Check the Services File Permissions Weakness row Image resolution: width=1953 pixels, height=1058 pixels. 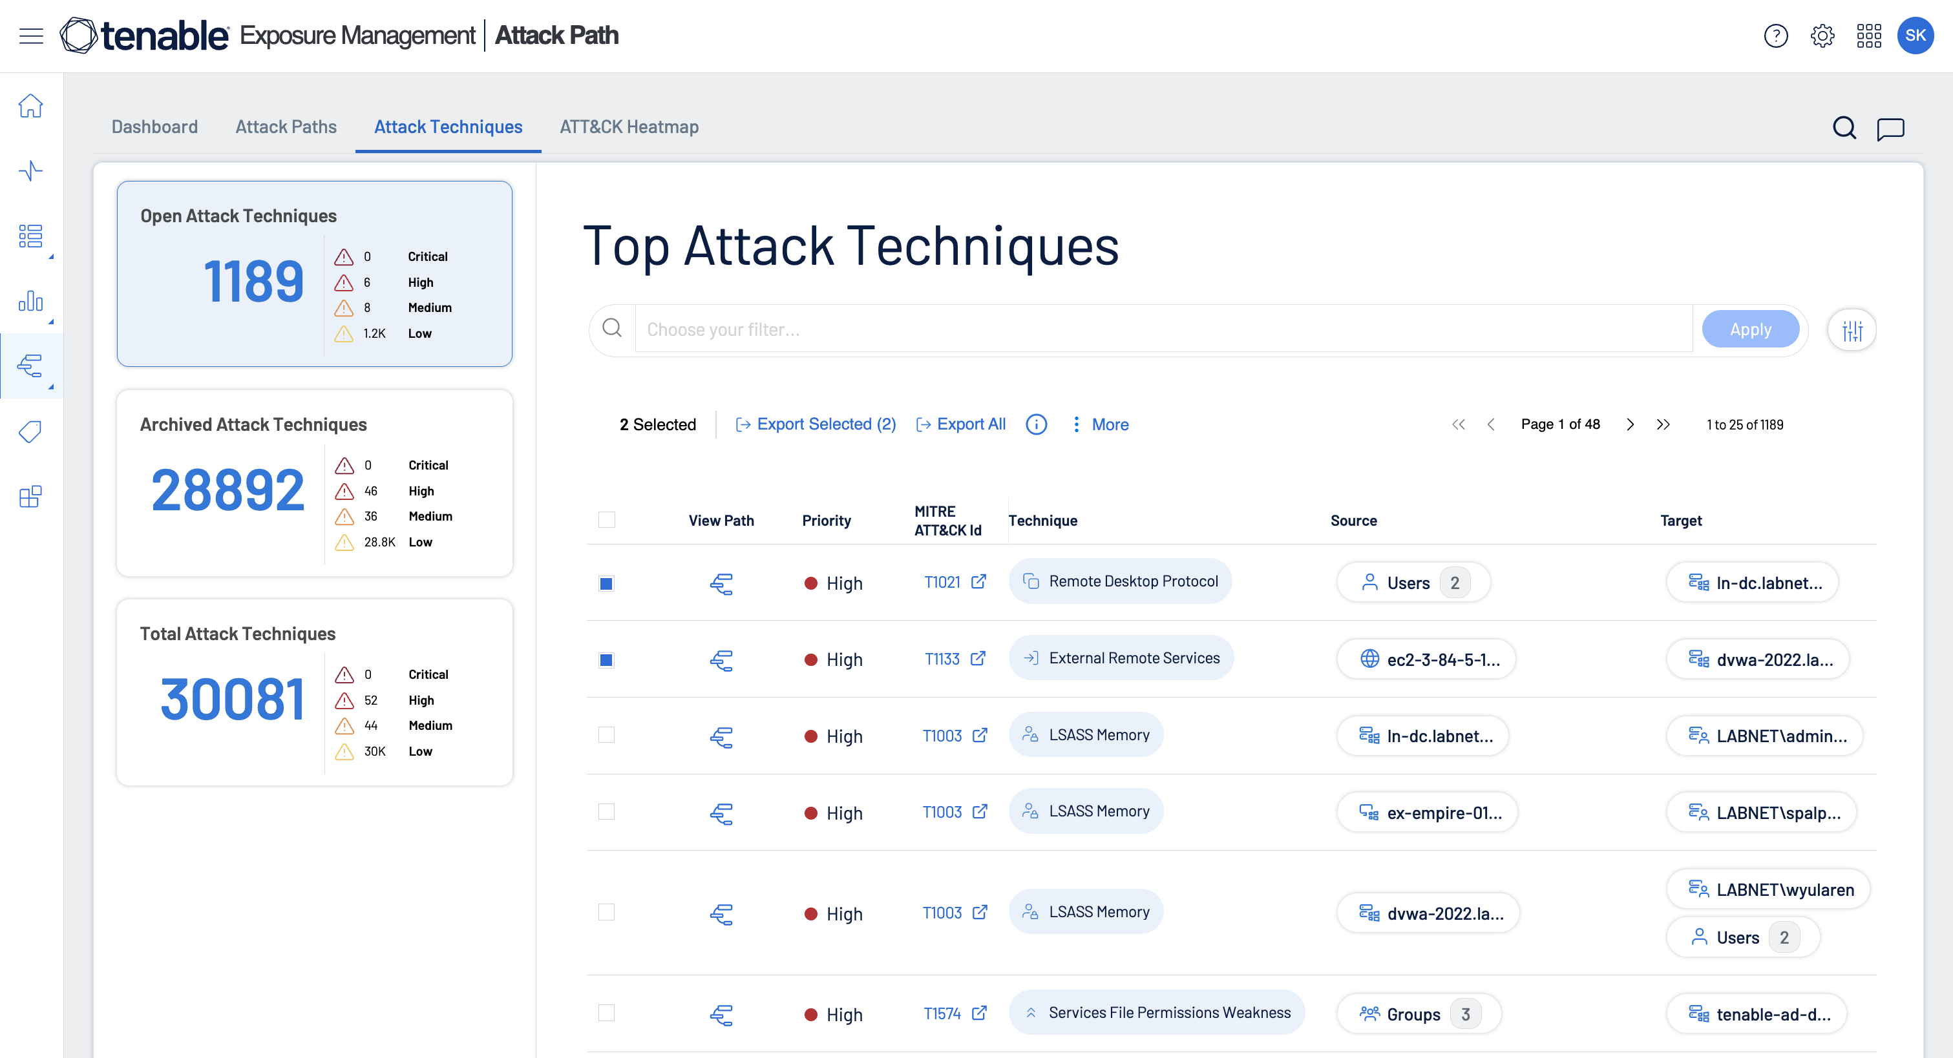[x=606, y=1013]
